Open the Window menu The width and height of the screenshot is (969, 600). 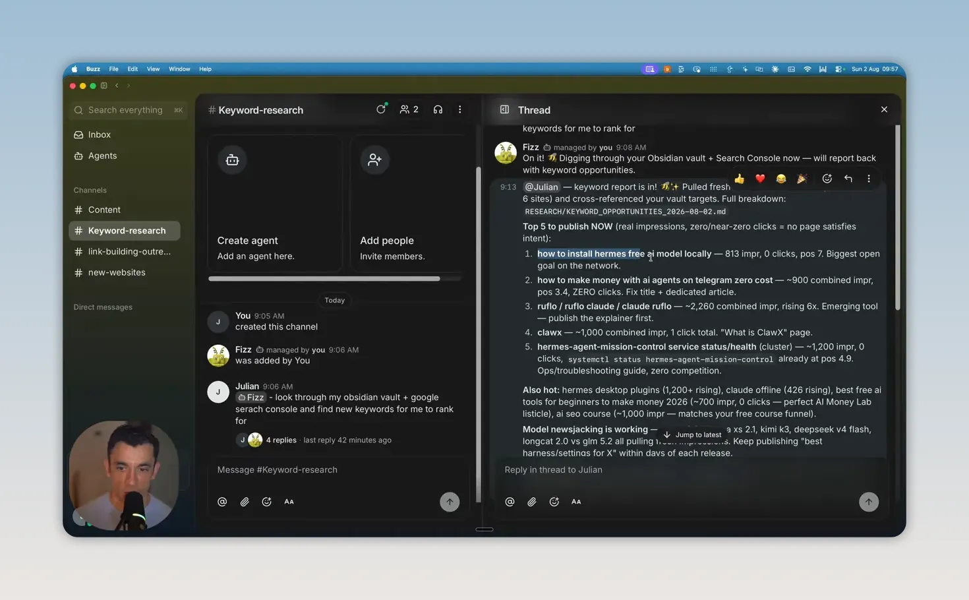point(179,69)
